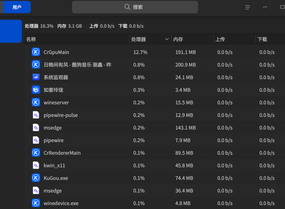Click the winedevice.exe icon
The height and width of the screenshot is (209, 285).
(x=36, y=203)
